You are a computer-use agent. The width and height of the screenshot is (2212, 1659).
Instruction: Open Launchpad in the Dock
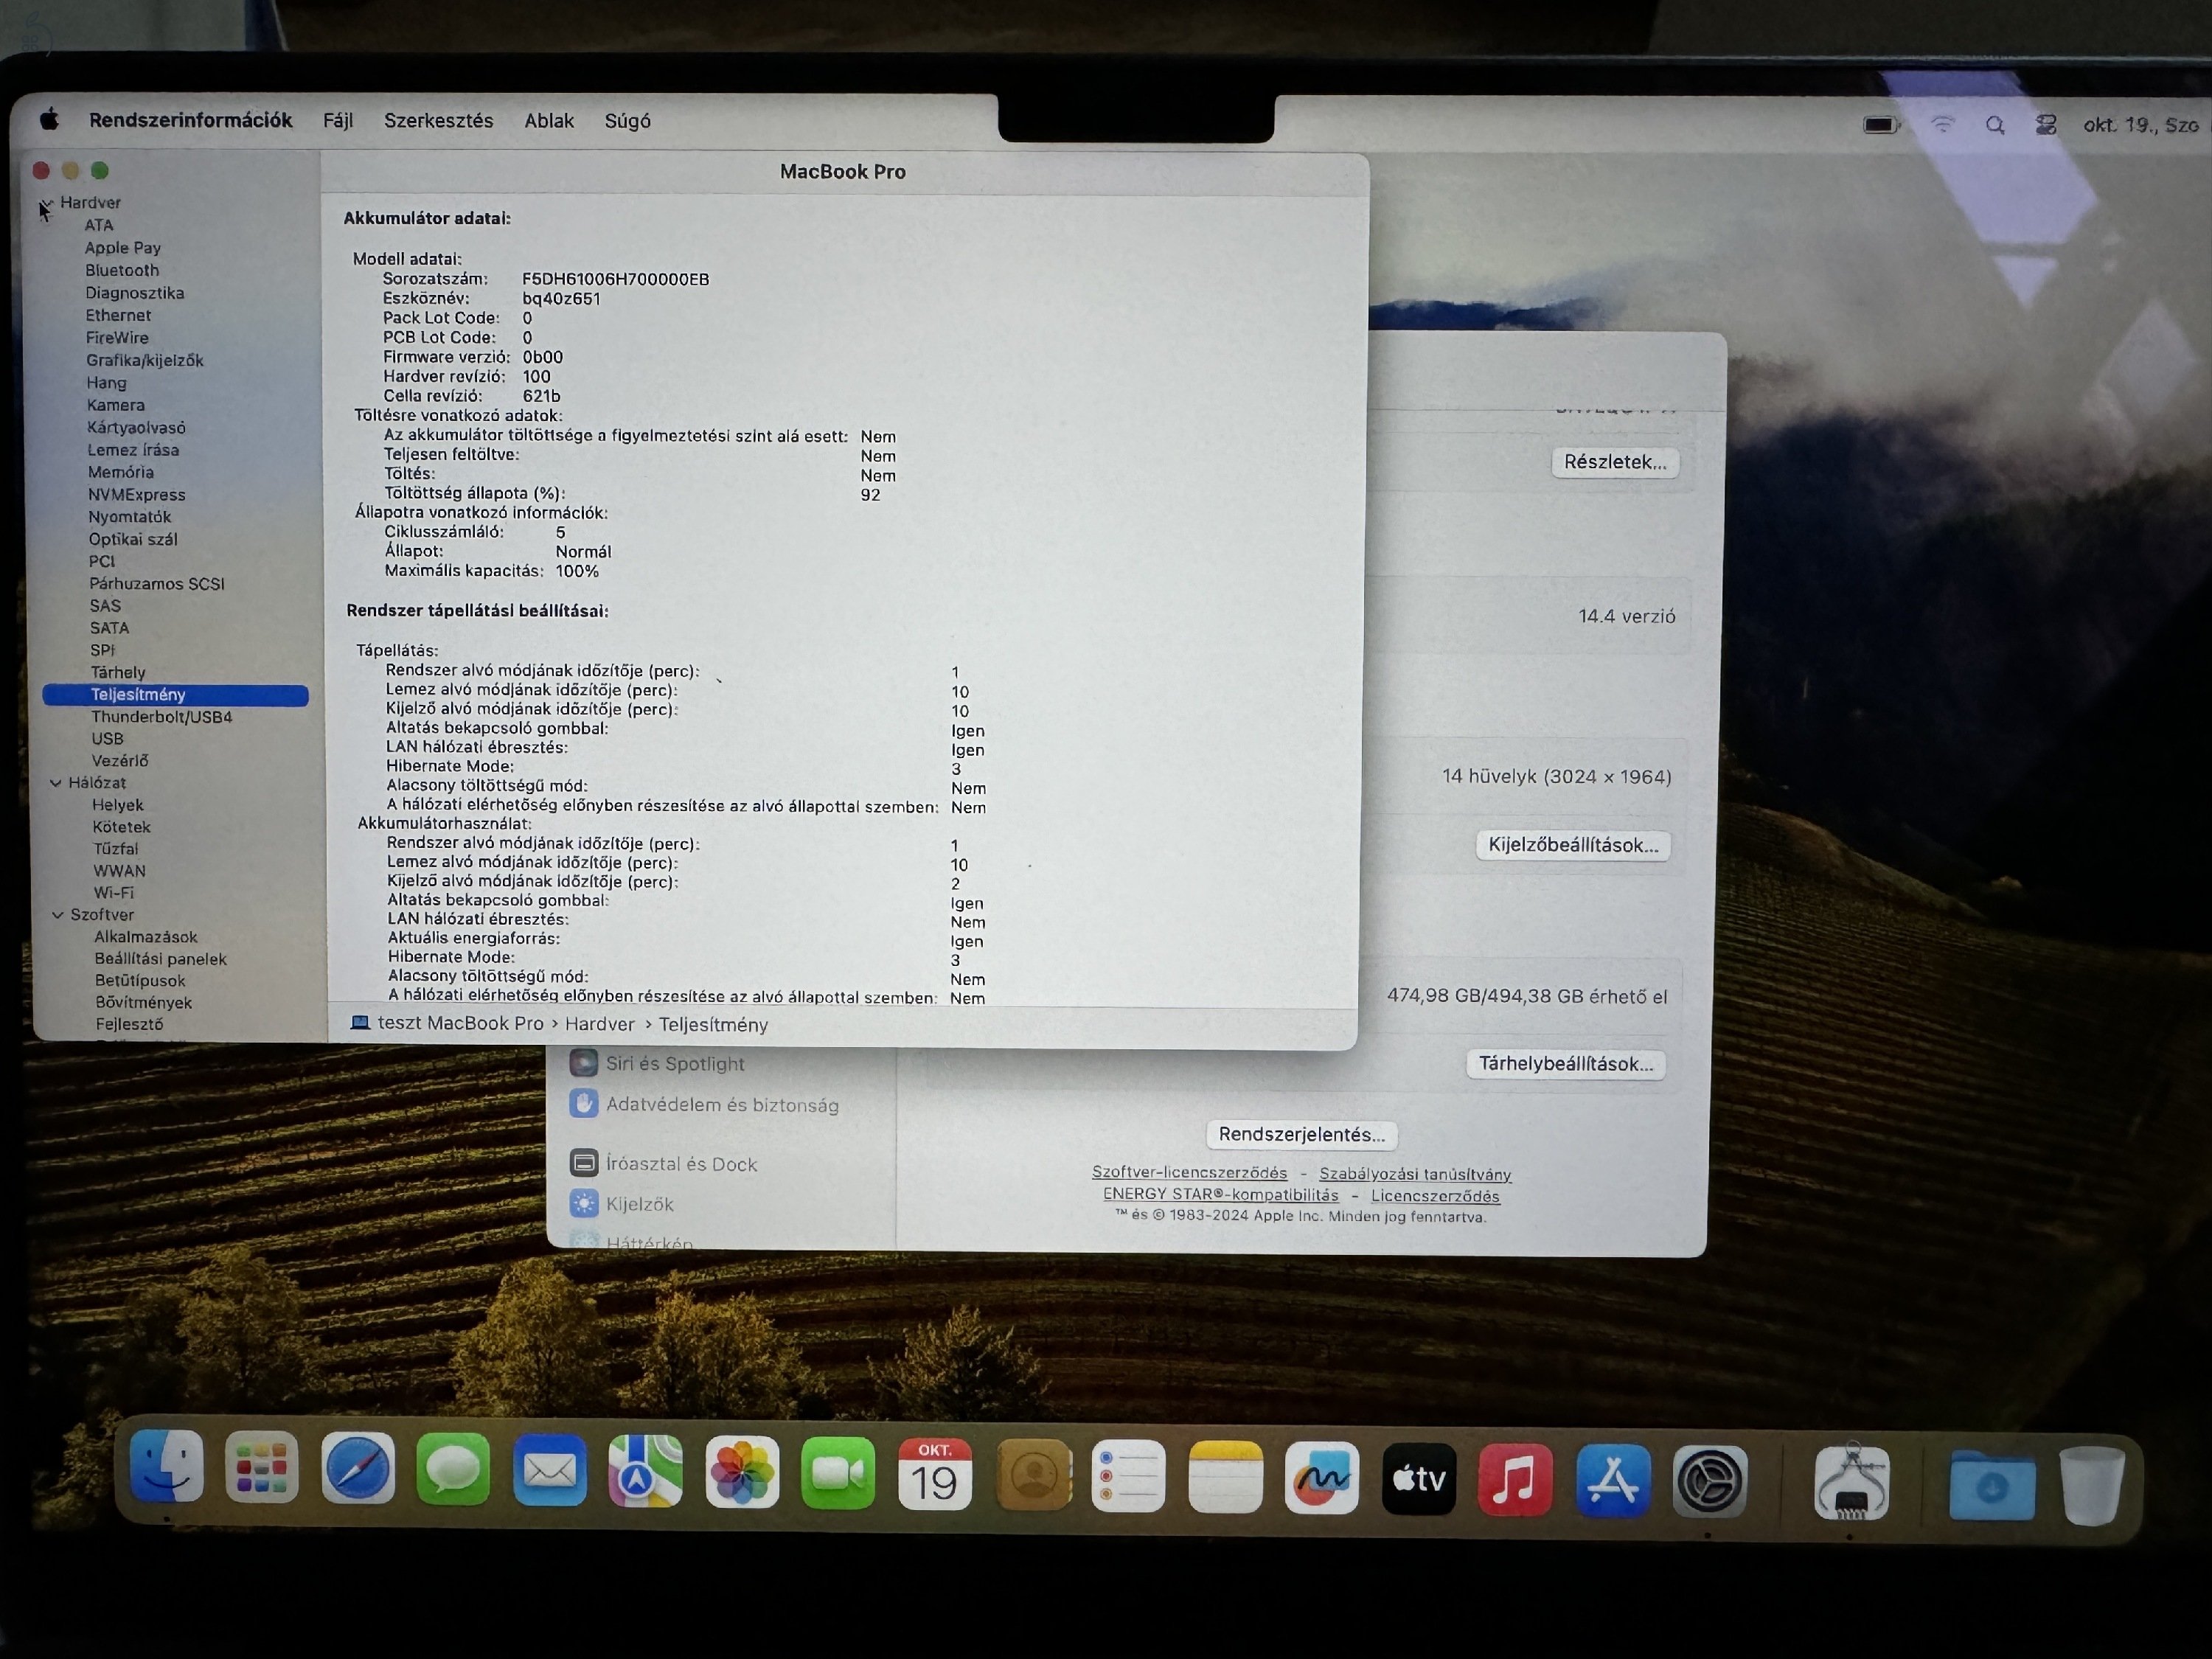(x=262, y=1468)
